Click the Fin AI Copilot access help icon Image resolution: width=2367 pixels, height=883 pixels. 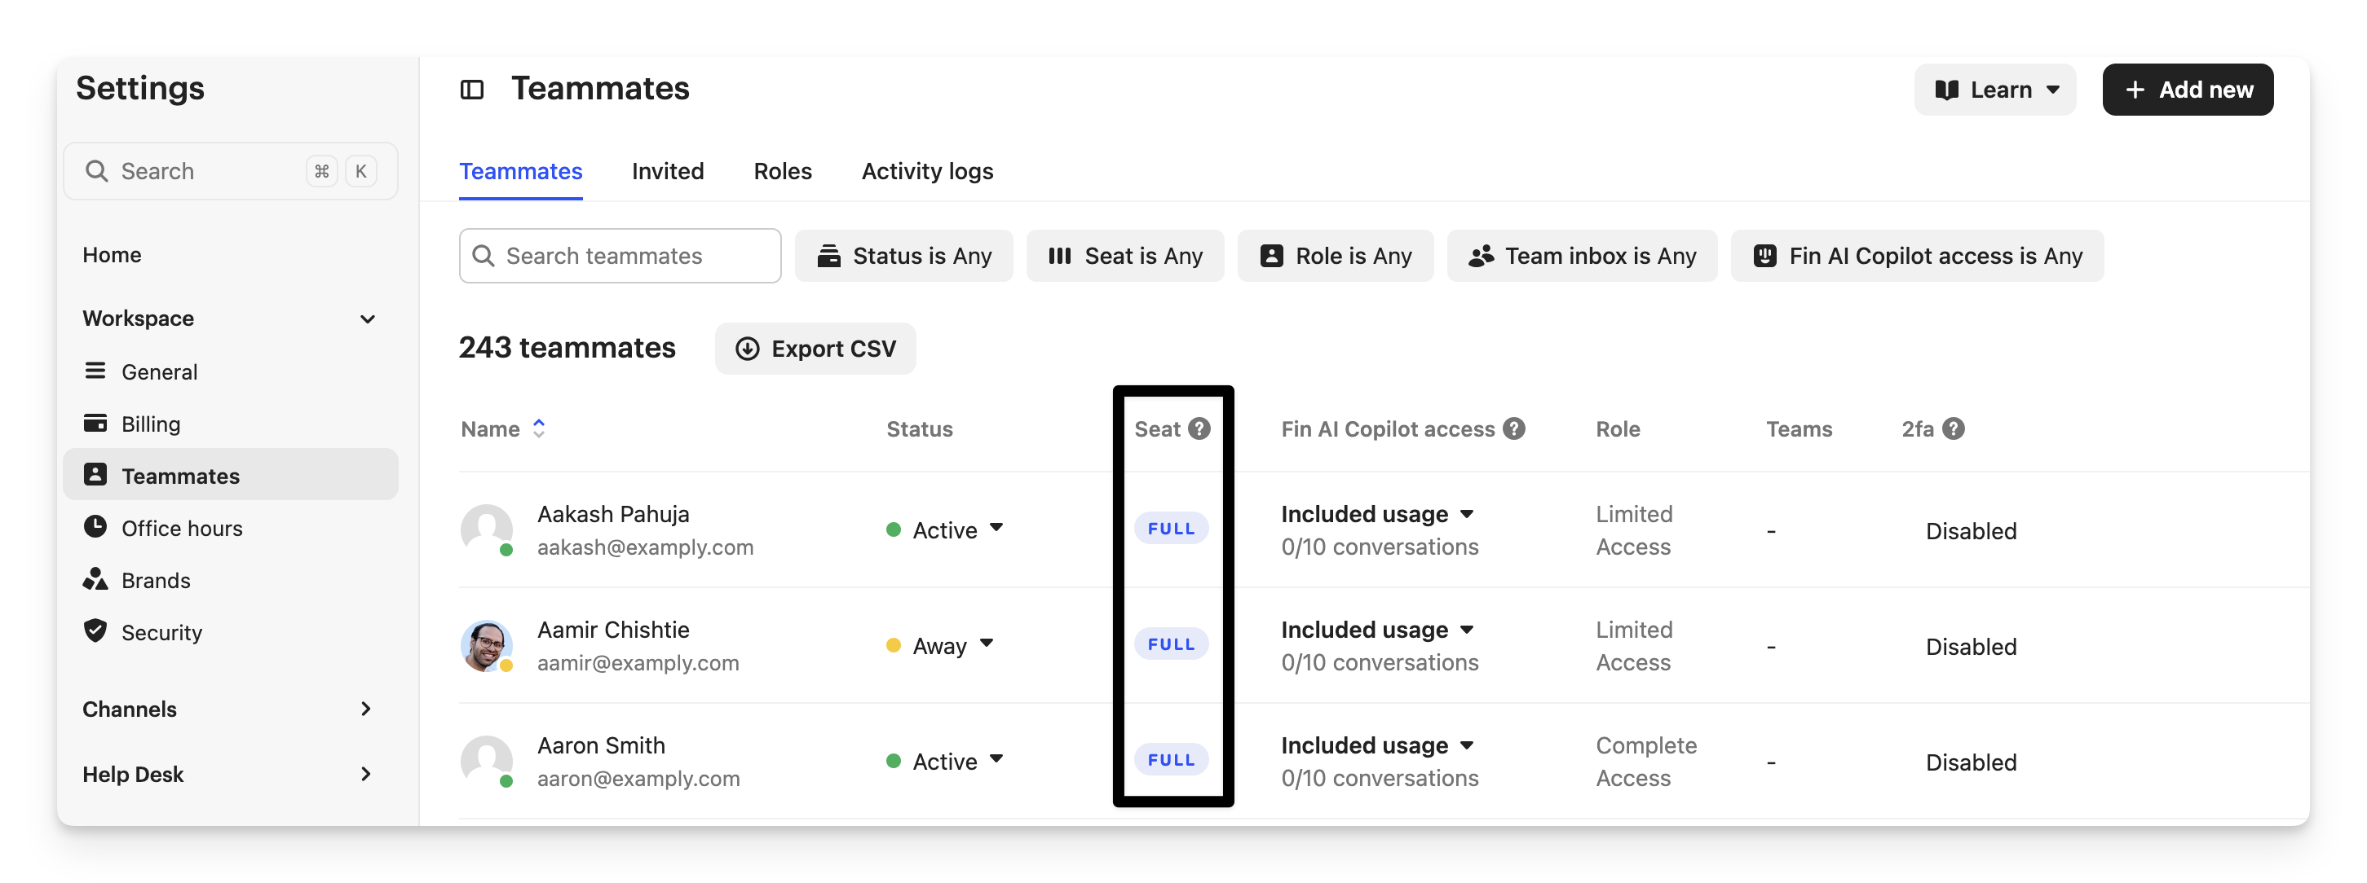pyautogui.click(x=1513, y=428)
